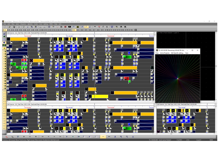Toggle the O12 button
Screen dimensions: 219x161
click(115, 30)
